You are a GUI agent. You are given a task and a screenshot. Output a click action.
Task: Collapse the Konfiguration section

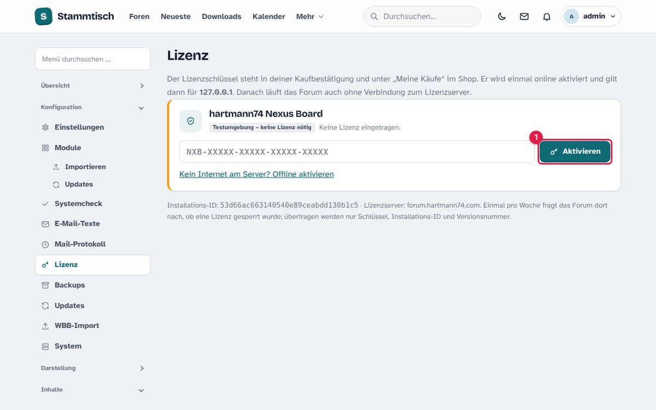(x=92, y=107)
